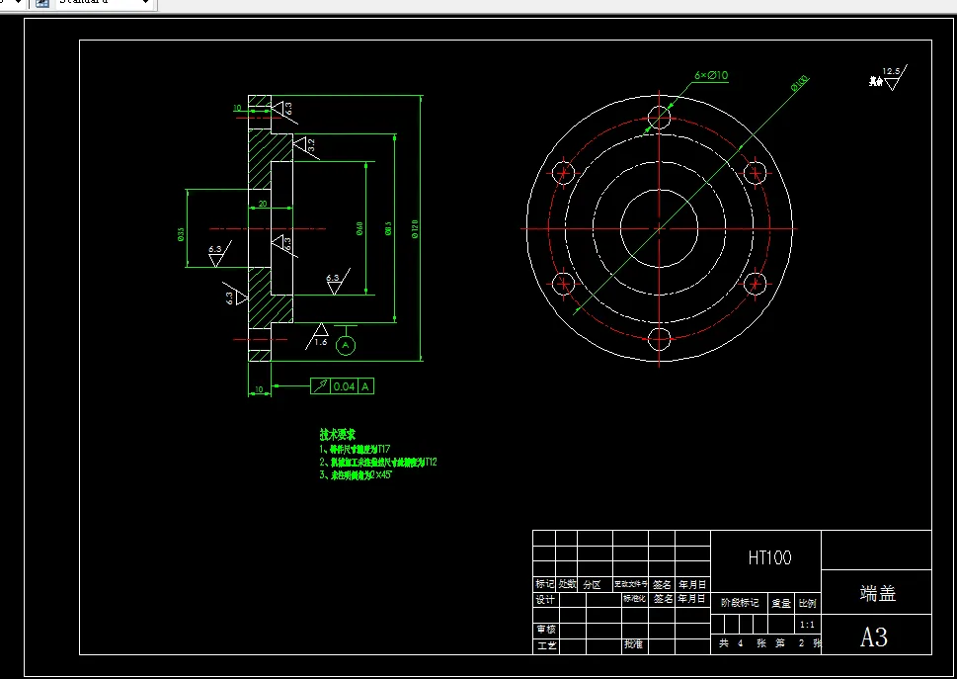
Task: Click the 0.04 runout tolerance value
Action: click(345, 386)
